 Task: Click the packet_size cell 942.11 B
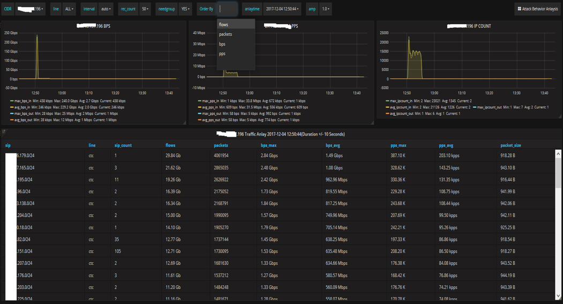coord(508,215)
